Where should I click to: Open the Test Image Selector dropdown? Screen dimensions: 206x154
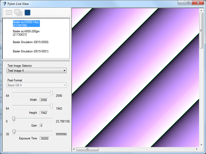click(37, 71)
